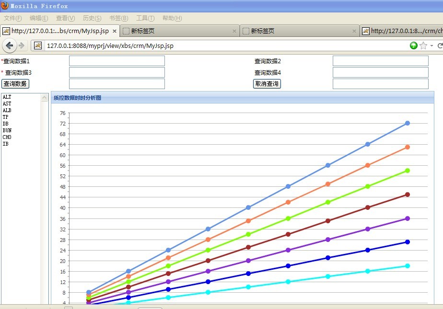443x309 pixels.
Task: Open the 书签 menu
Action: tap(118, 18)
